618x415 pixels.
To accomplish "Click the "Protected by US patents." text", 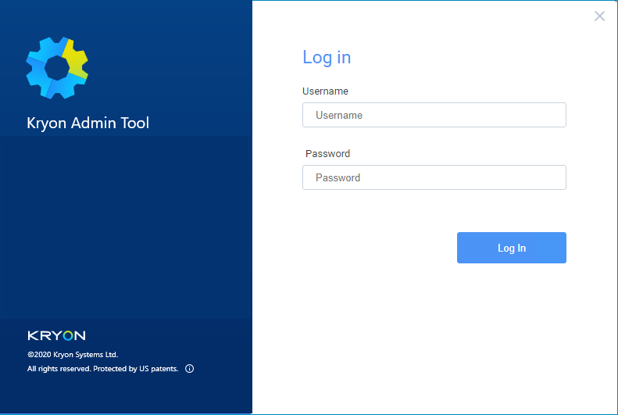I will (x=136, y=368).
